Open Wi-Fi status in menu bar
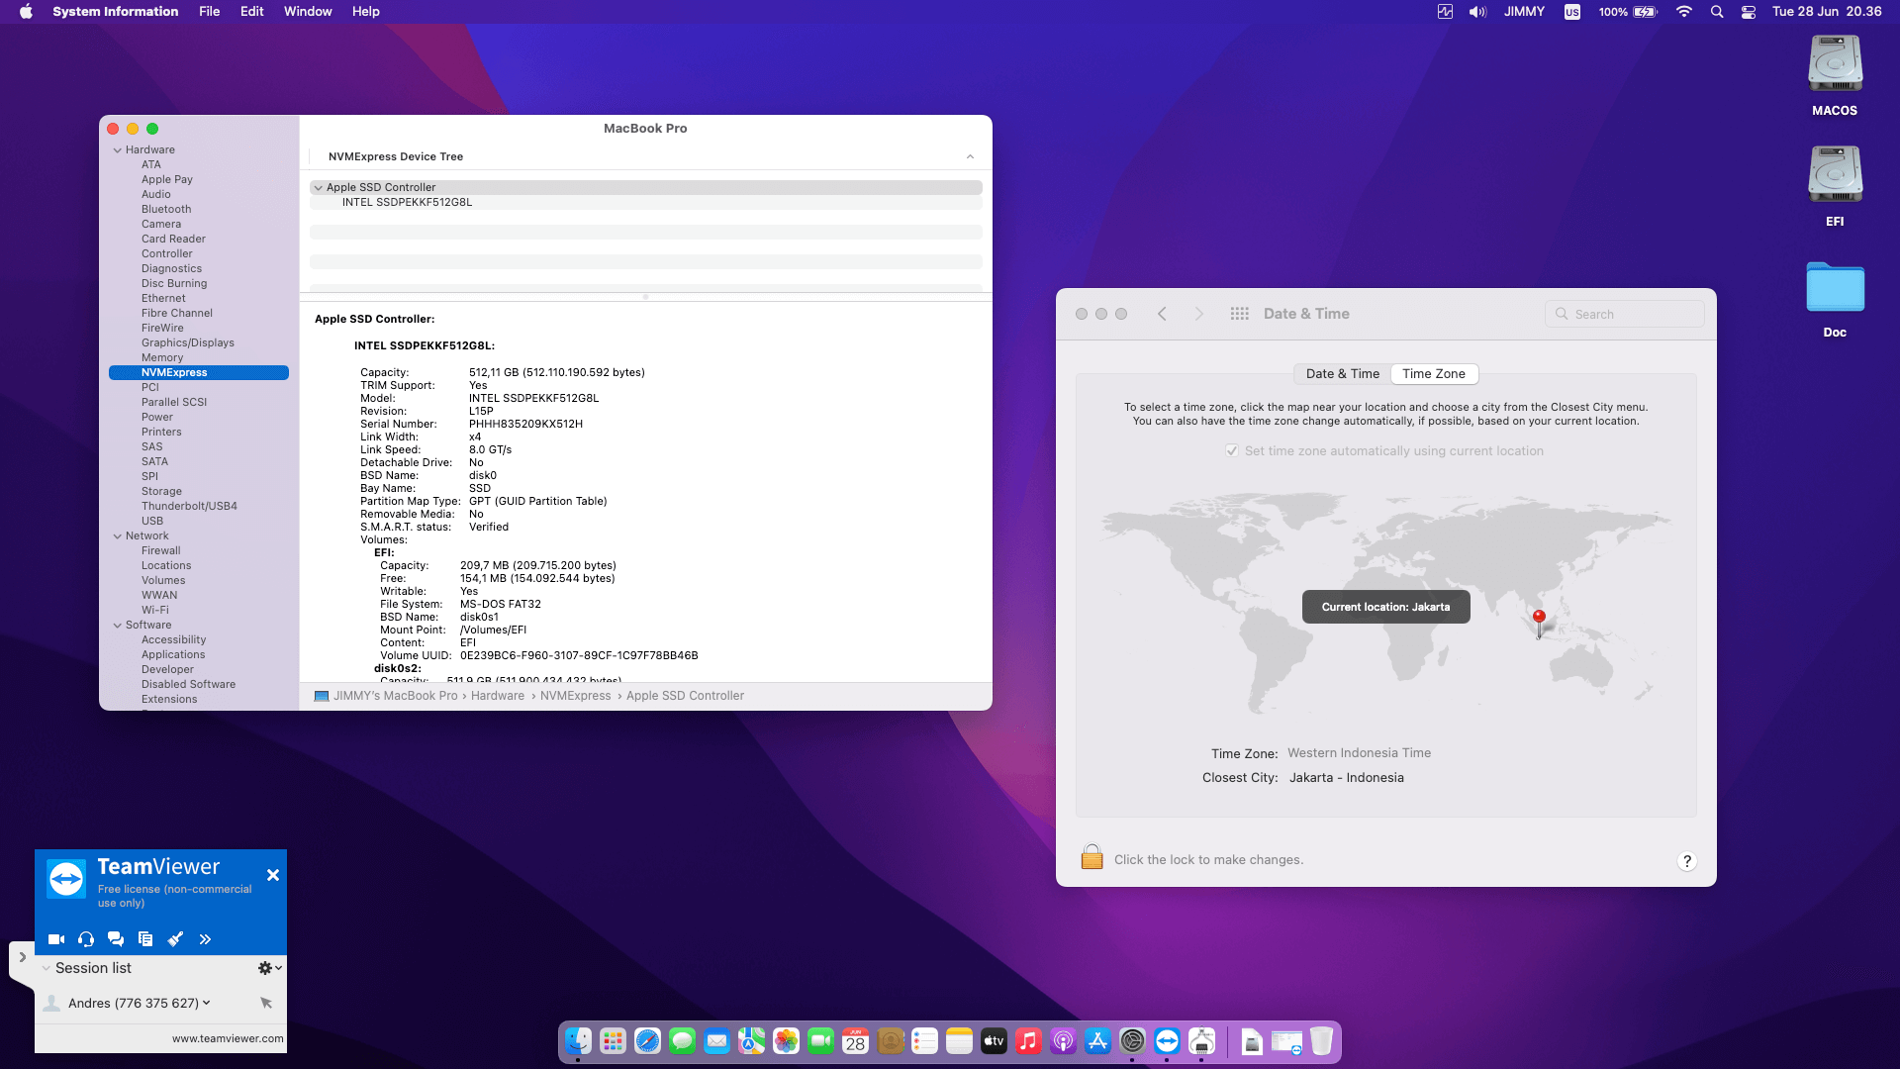This screenshot has height=1069, width=1900. (1683, 12)
